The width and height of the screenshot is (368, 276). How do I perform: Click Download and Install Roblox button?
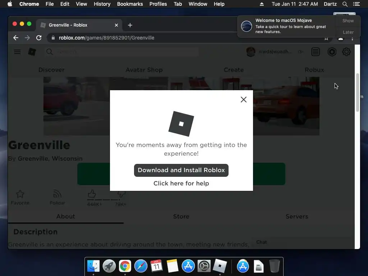[x=181, y=170]
